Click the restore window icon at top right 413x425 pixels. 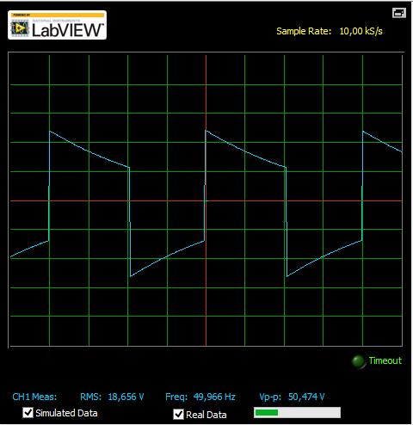tap(399, 13)
